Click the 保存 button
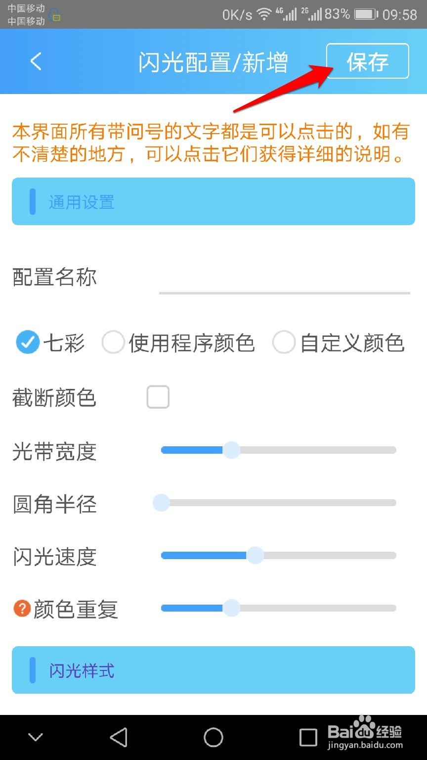 click(367, 61)
